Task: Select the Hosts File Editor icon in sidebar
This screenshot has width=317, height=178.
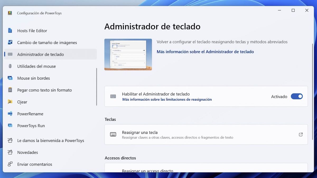Action: click(11, 31)
